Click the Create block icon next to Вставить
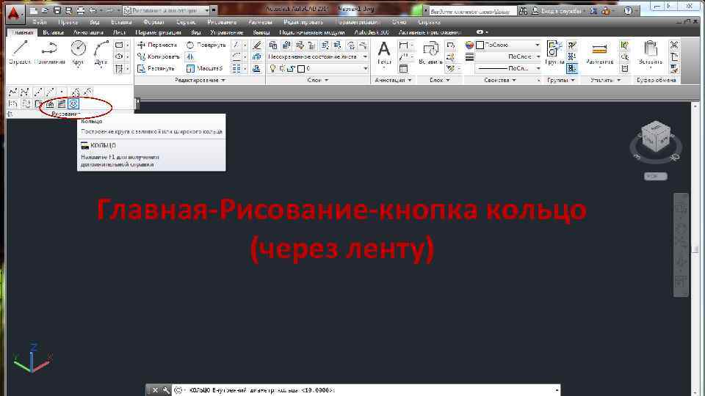Viewport: 705px width, 396px height. pos(450,45)
